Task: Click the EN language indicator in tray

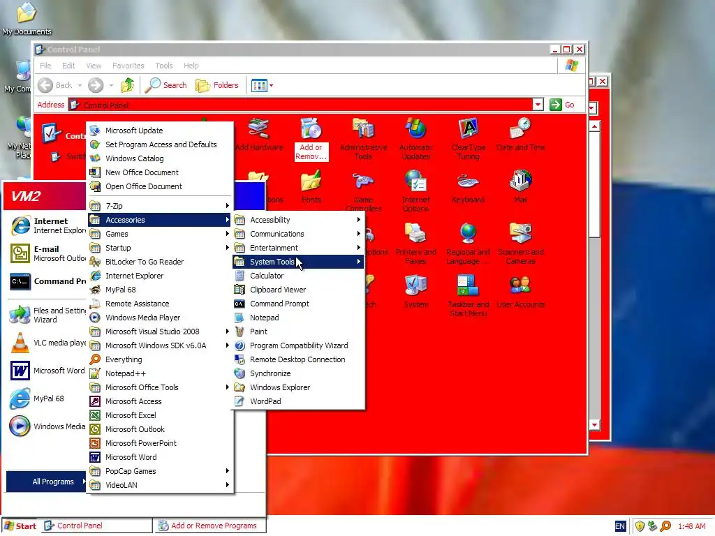Action: (620, 526)
